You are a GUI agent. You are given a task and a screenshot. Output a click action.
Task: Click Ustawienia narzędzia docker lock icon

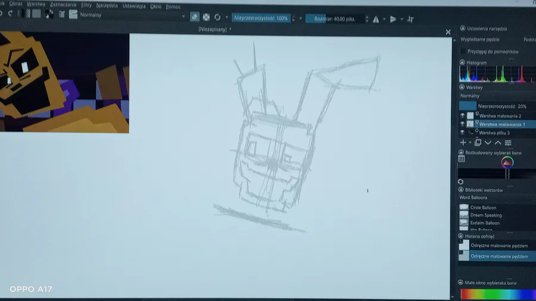pyautogui.click(x=463, y=29)
